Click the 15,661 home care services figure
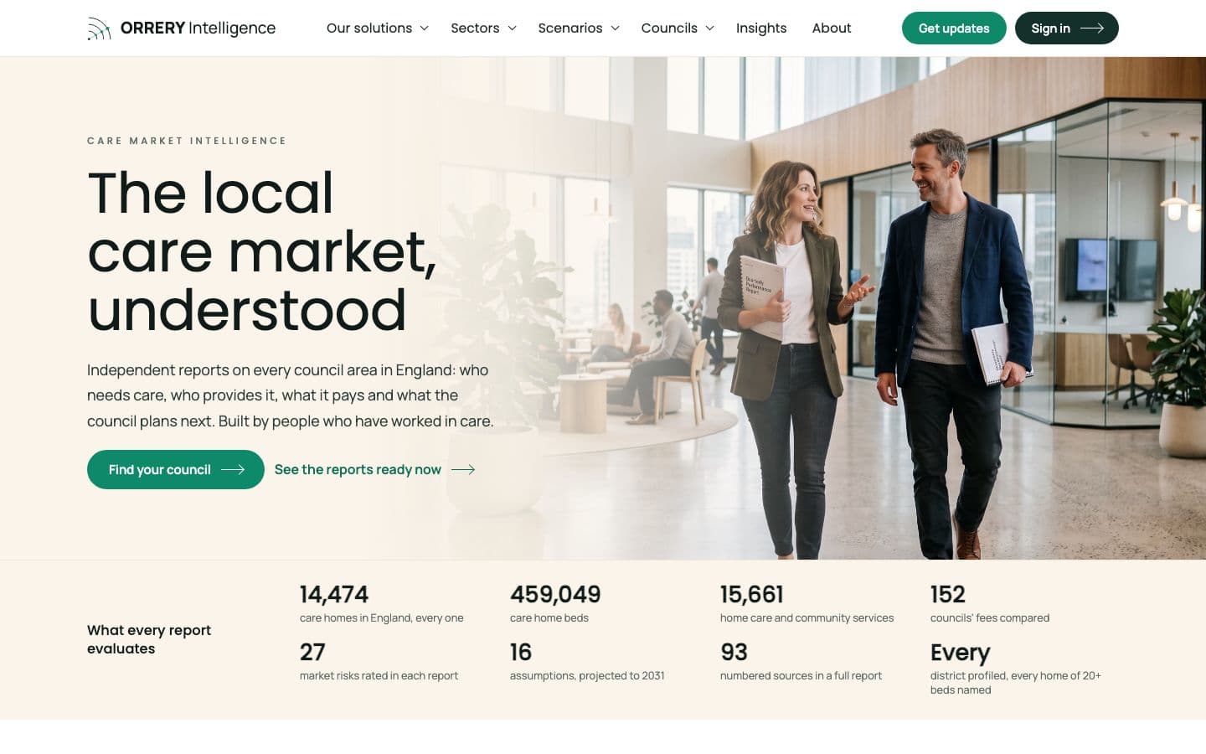Screen dimensions: 1206x754 point(752,595)
